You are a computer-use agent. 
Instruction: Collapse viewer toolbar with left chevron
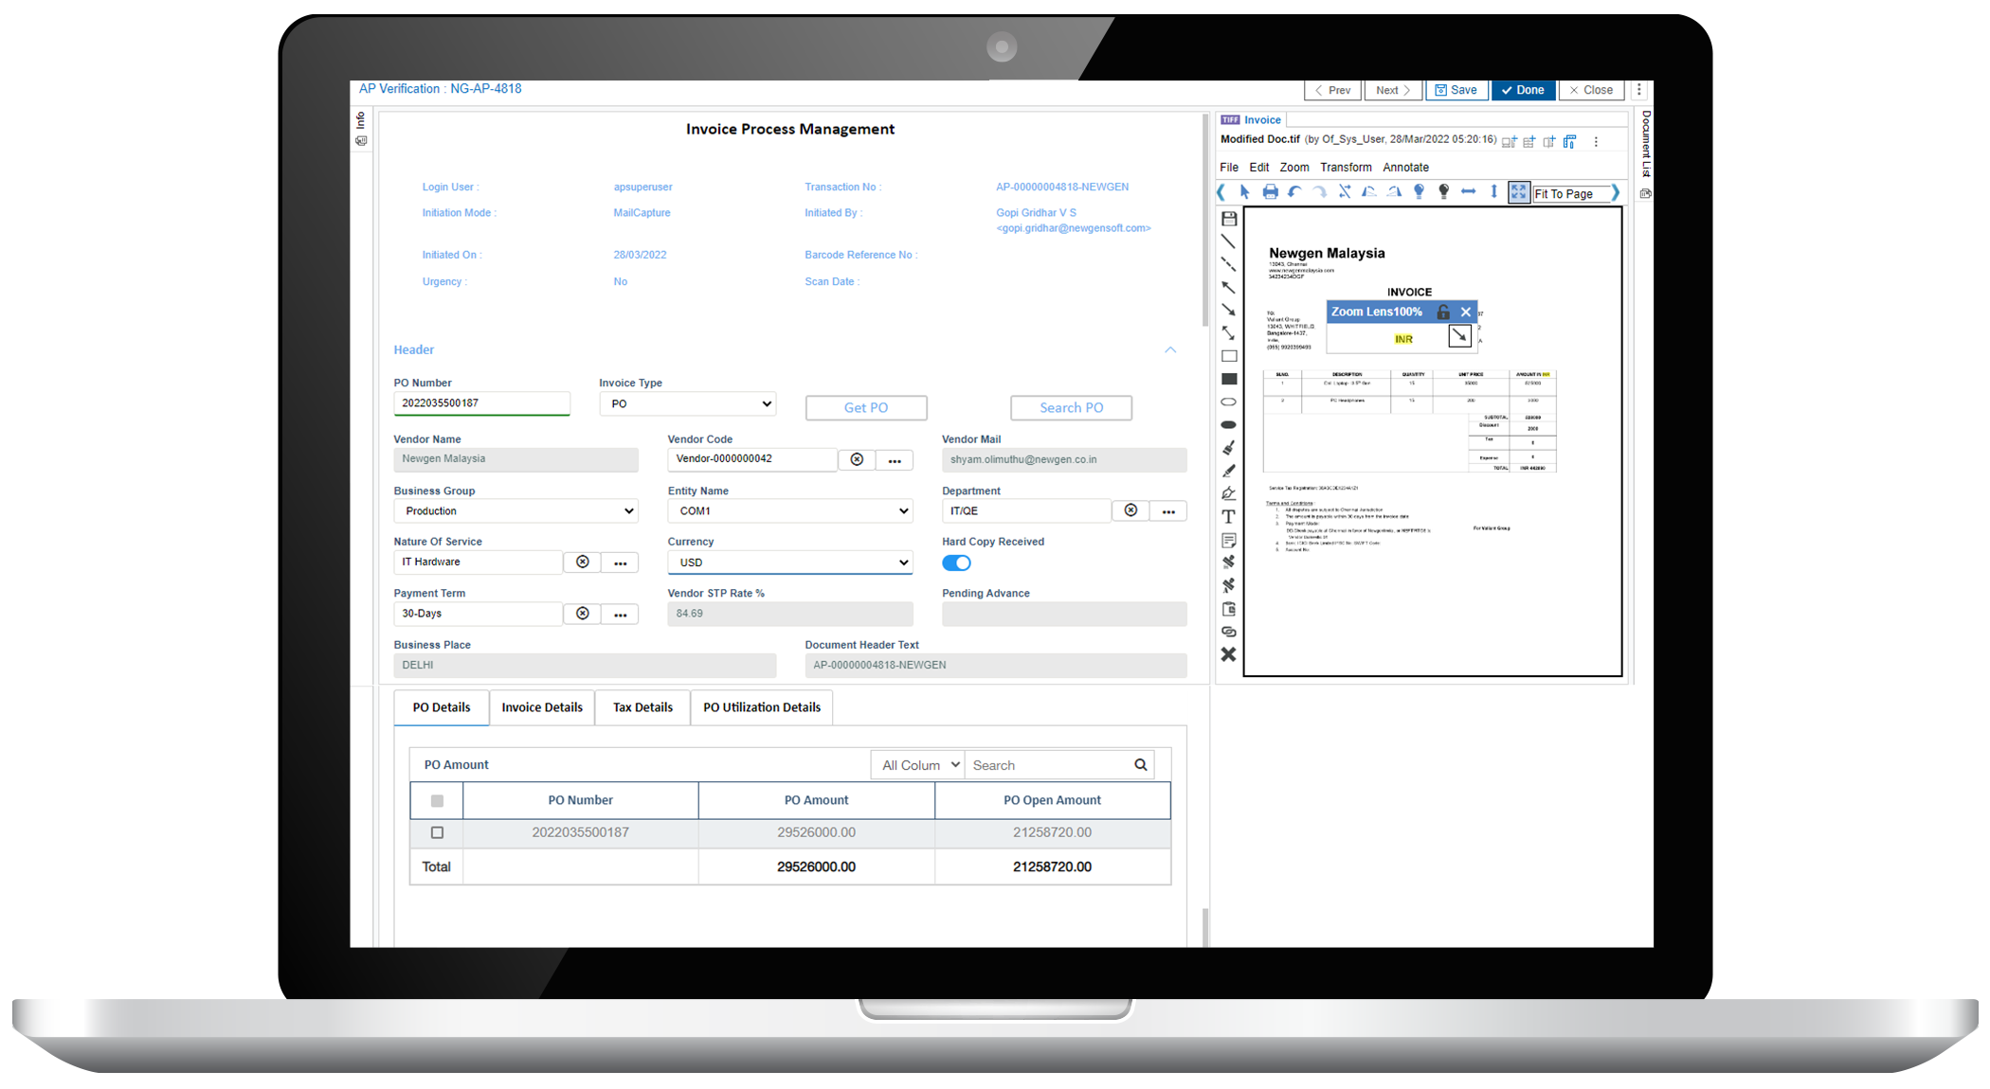coord(1221,192)
